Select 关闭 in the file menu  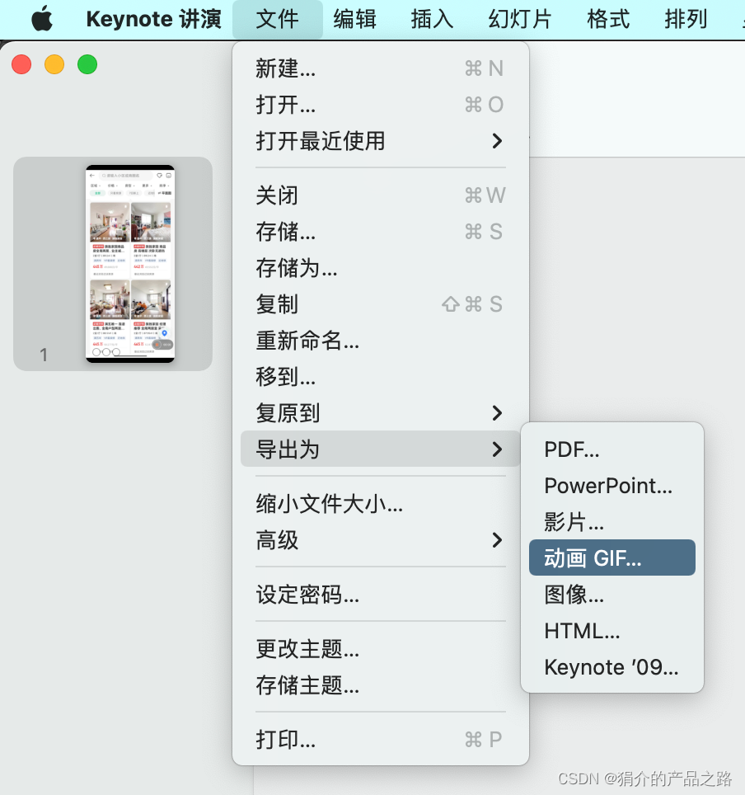381,195
